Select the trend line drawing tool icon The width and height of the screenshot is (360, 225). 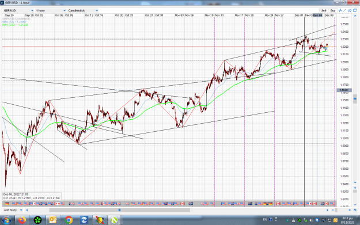[x=344, y=10]
